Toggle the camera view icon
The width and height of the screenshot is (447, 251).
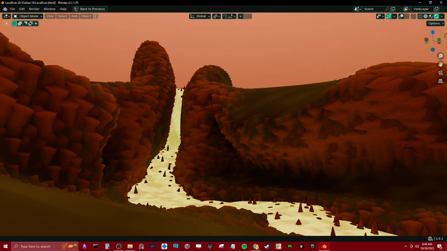[441, 73]
